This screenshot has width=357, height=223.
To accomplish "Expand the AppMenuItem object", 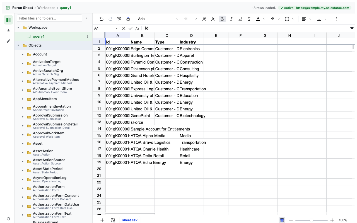I will (23, 99).
